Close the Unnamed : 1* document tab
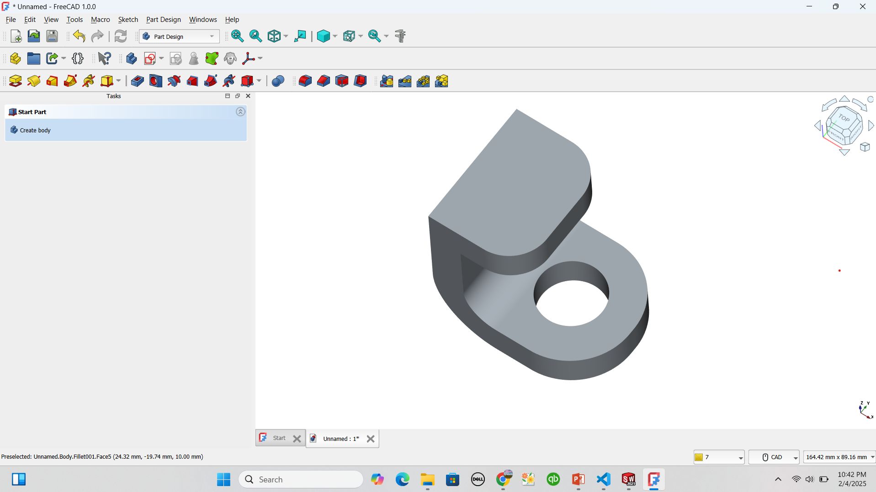876x492 pixels. [x=371, y=439]
